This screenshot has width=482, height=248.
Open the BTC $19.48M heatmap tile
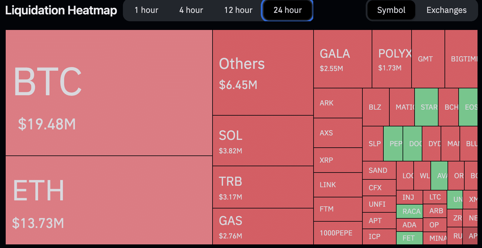pos(109,93)
